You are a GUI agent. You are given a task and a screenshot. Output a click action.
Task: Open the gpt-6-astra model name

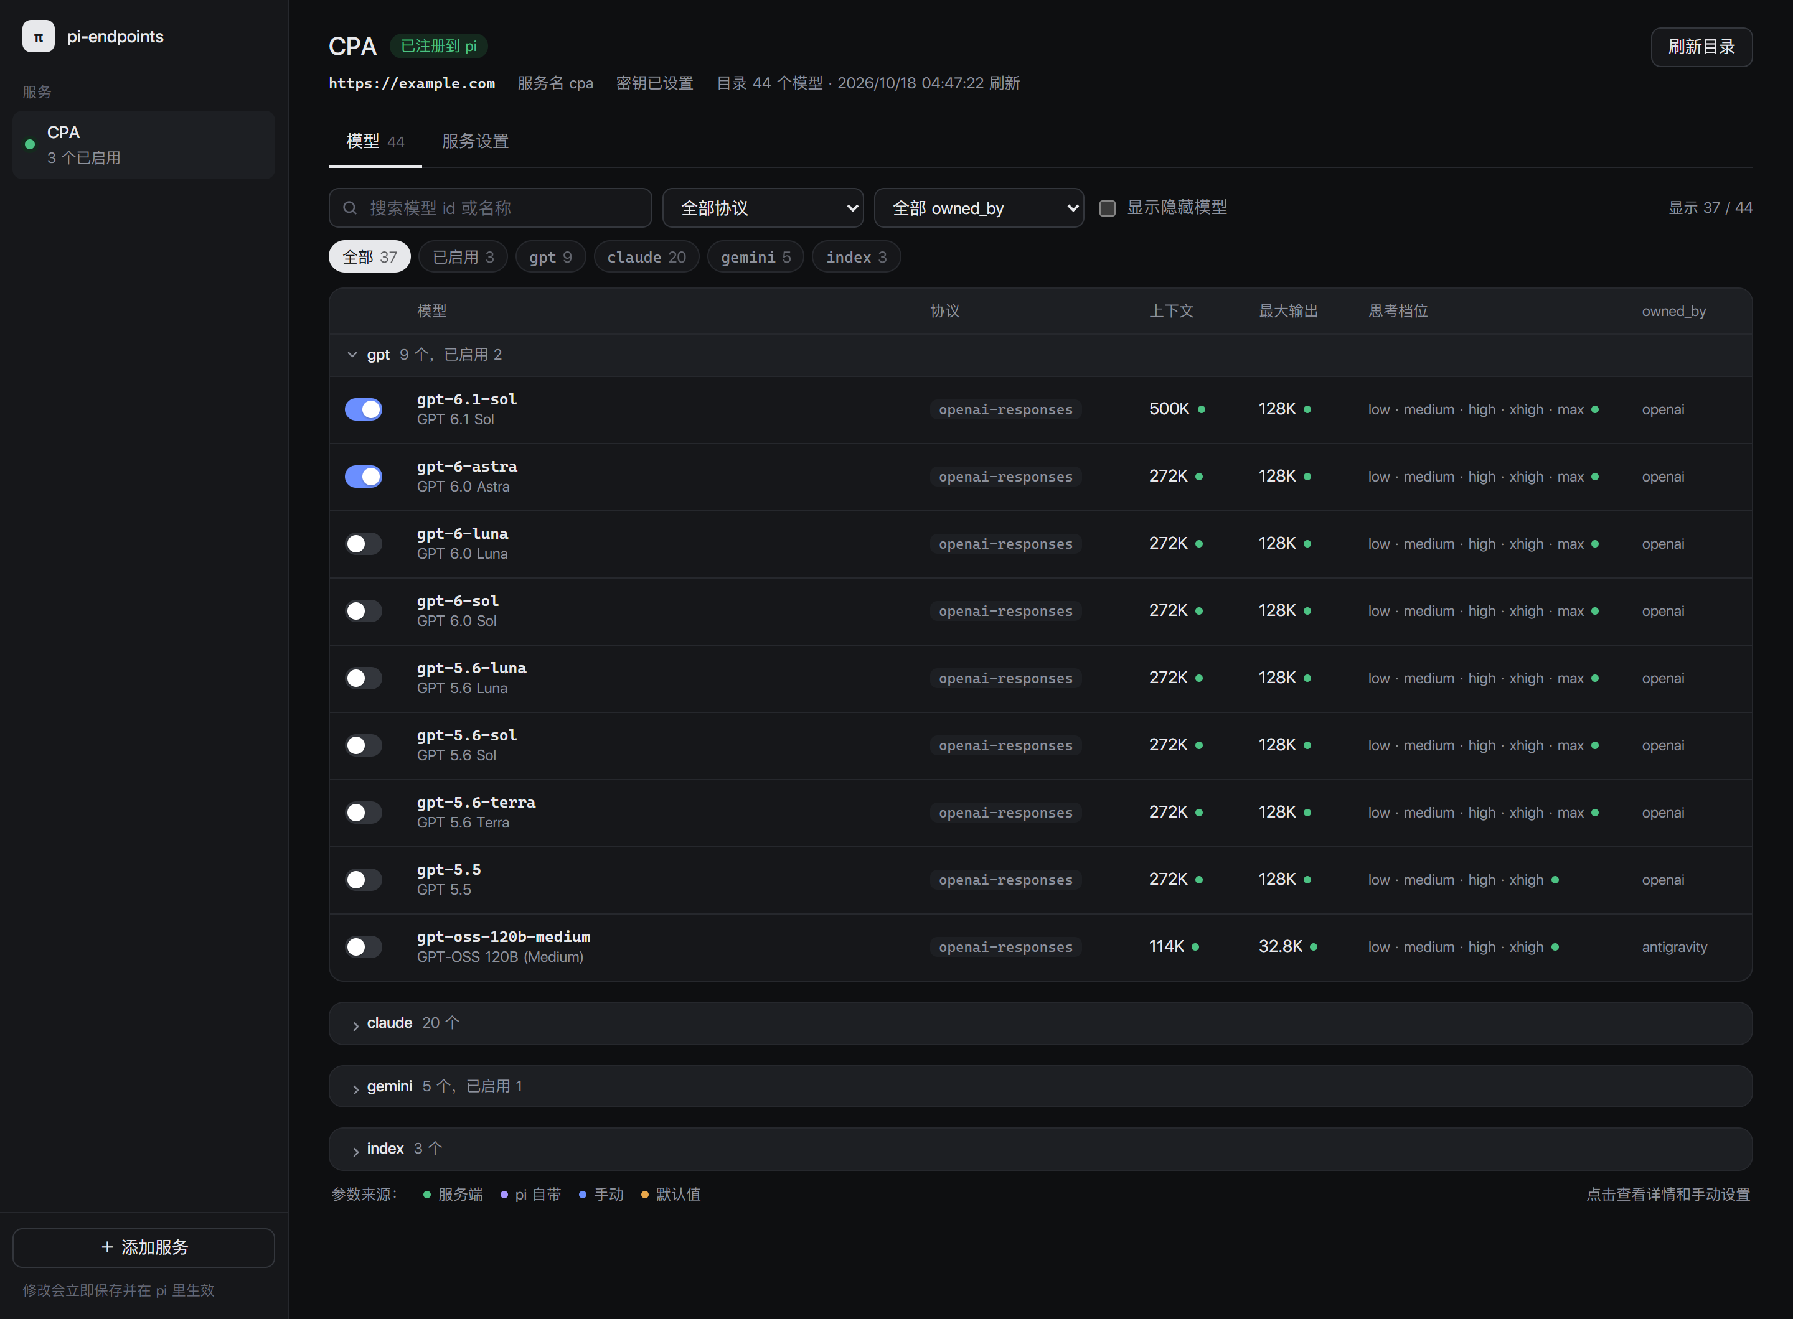click(467, 466)
